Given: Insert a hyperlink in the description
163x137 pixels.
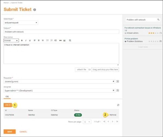Looking at the screenshot, I should click(x=60, y=40).
